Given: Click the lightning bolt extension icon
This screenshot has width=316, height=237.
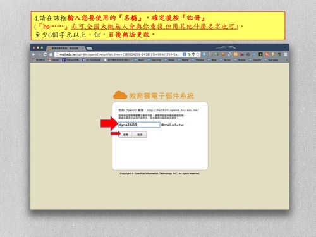Looking at the screenshot, I should coord(273,54).
